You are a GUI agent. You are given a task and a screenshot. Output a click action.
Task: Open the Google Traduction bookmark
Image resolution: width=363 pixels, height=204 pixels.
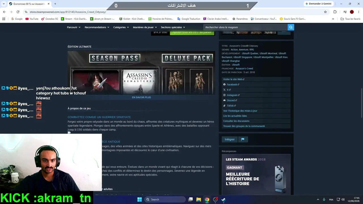(x=189, y=19)
